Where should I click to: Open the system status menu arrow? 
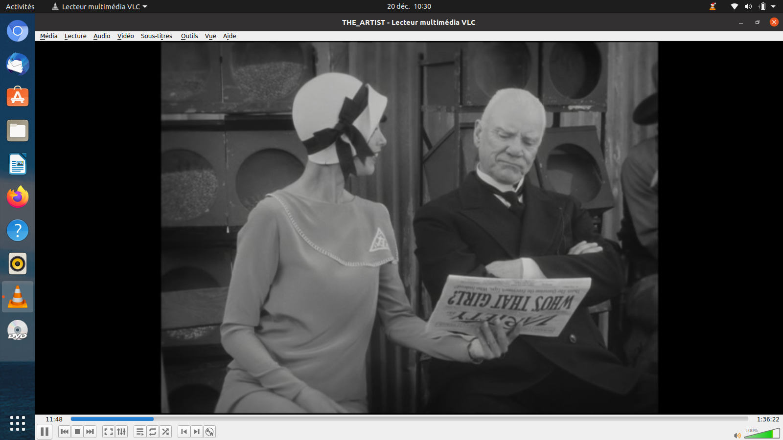coord(773,6)
